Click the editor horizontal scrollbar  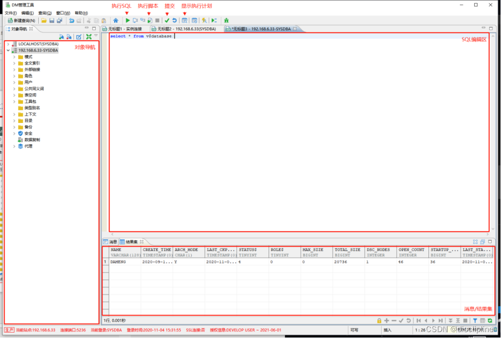click(x=299, y=234)
